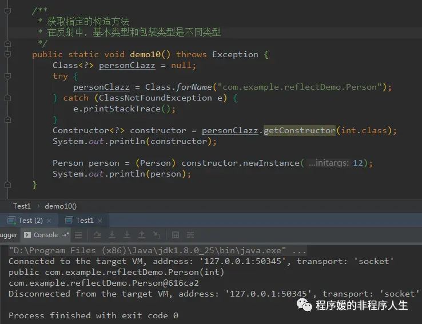Viewport: 422px width, 324px height.
Task: Collapse the Javadoc comment fold marker
Action: click(7, 11)
